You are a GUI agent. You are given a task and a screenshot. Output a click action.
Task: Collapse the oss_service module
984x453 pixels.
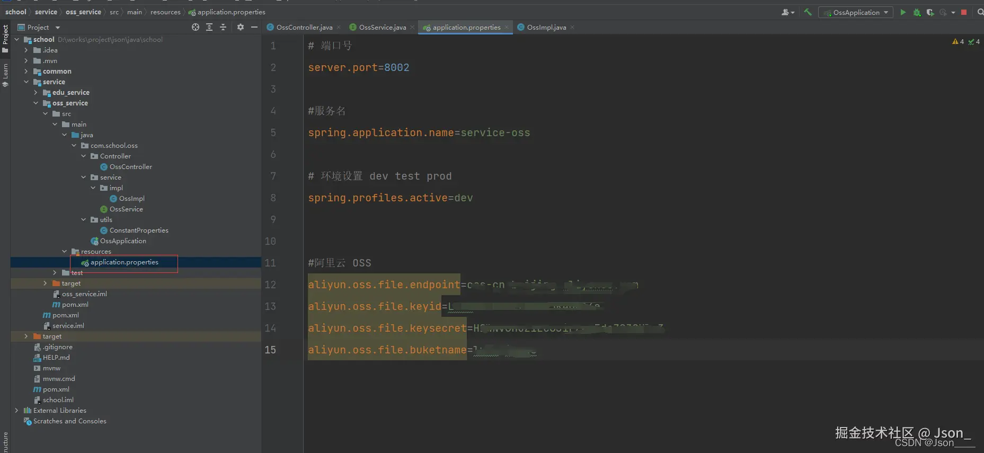pos(36,103)
